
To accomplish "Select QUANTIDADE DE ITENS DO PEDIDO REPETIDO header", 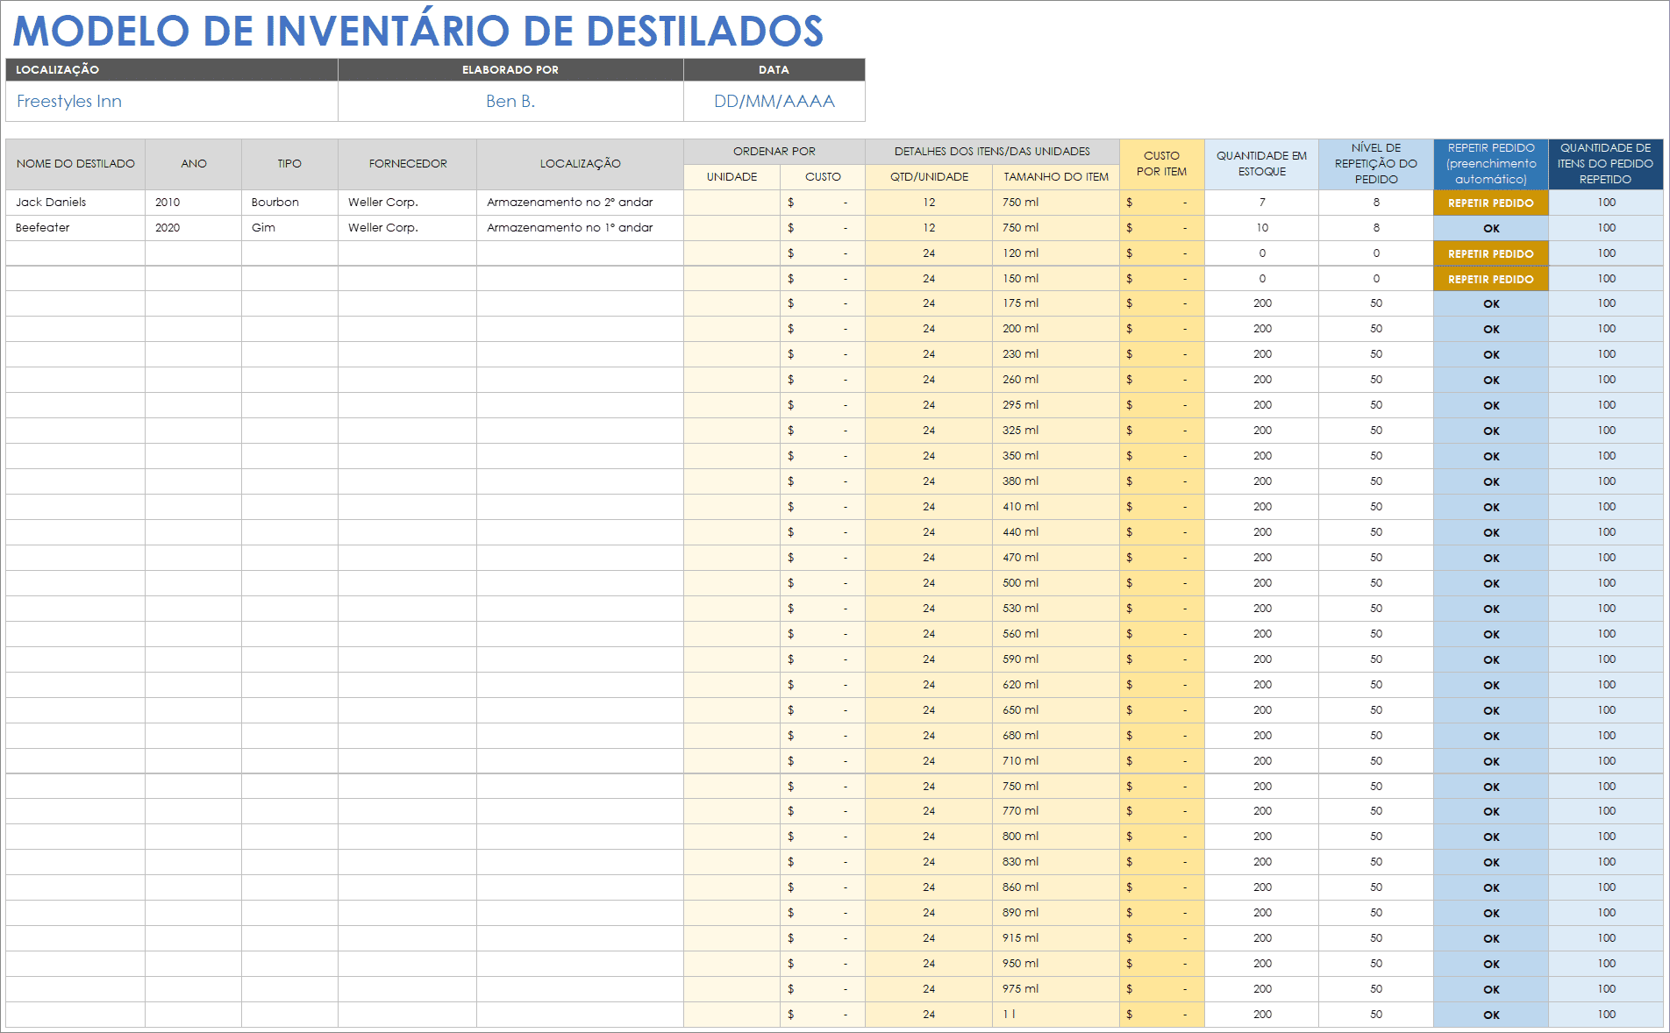I will pos(1606,164).
